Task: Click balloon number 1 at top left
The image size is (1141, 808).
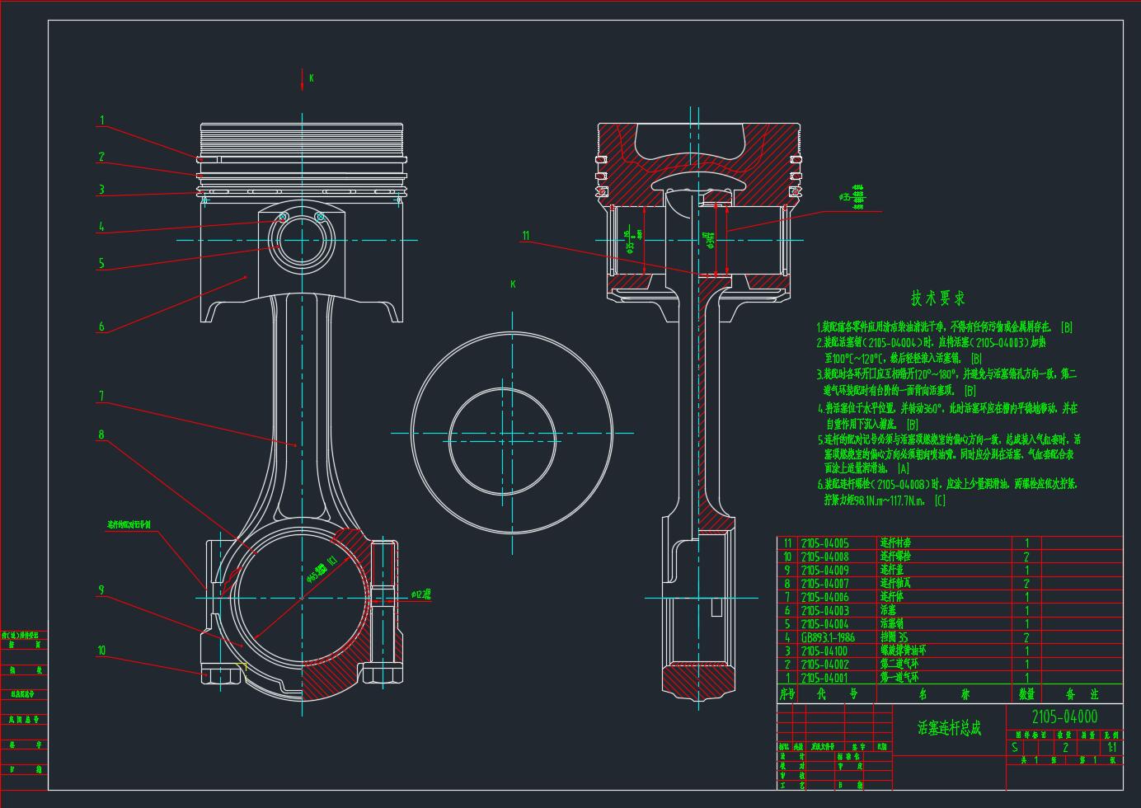Action: 102,120
